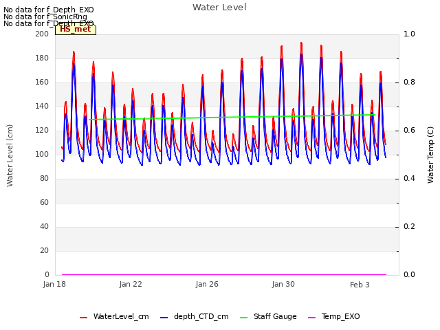Click the magenta Temp_EXO line at zero
The height and width of the screenshot is (330, 440).
pyautogui.click(x=224, y=274)
